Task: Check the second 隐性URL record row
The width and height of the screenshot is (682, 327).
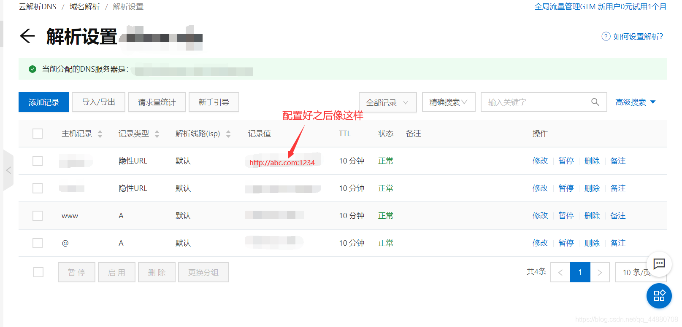Action: click(38, 188)
